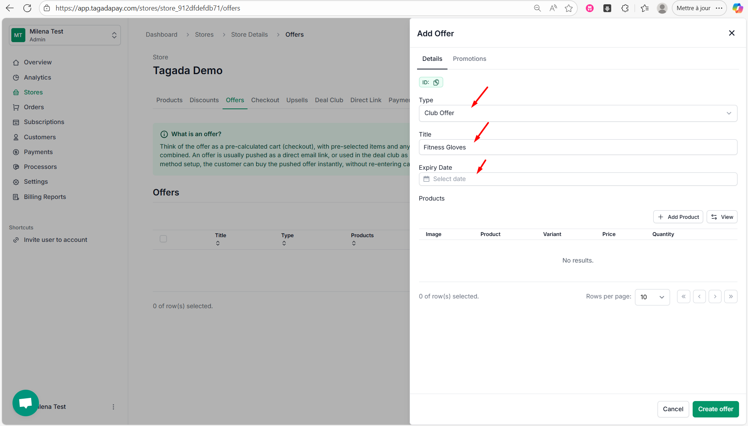Go to the first page of products
This screenshot has width=748, height=426.
684,296
